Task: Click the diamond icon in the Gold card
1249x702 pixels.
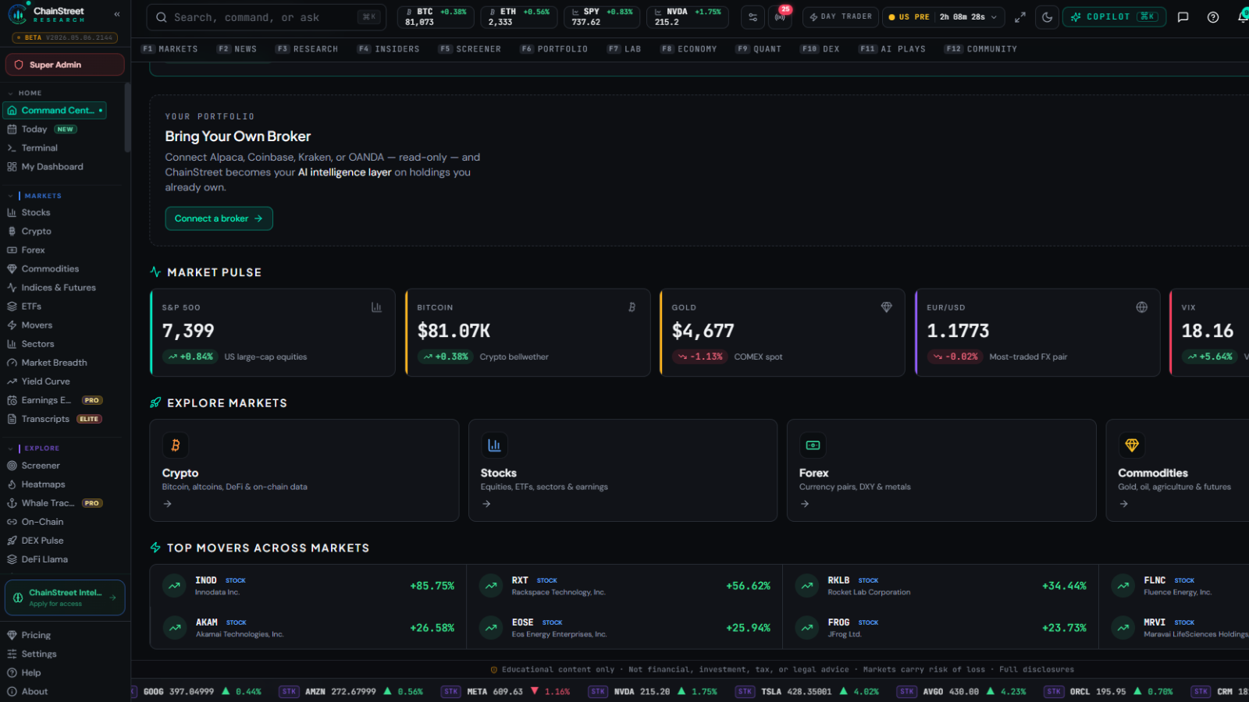Action: 886,307
